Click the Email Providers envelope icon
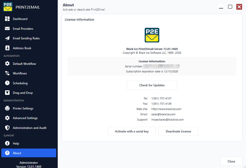 pos(7,29)
